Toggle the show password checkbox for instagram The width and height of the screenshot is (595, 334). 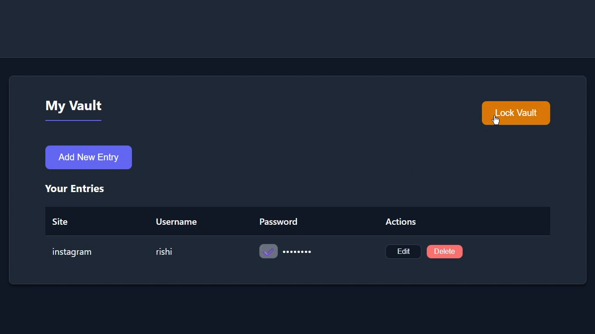[268, 251]
